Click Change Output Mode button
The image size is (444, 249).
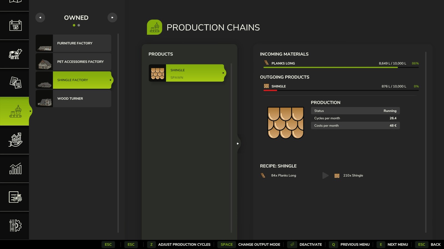pos(249,245)
